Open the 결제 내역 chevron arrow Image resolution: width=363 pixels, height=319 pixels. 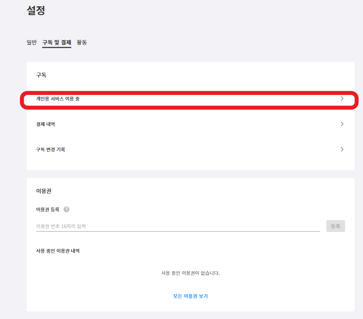point(342,124)
